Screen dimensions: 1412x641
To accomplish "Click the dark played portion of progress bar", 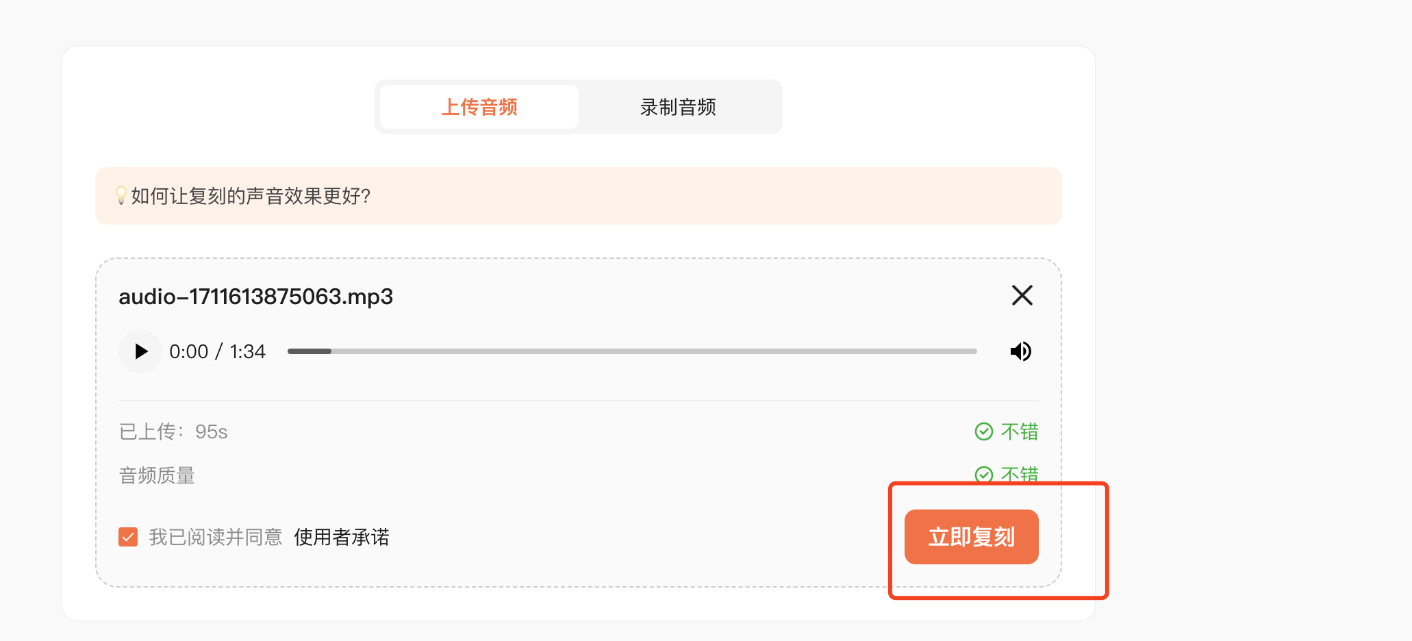I will [310, 351].
